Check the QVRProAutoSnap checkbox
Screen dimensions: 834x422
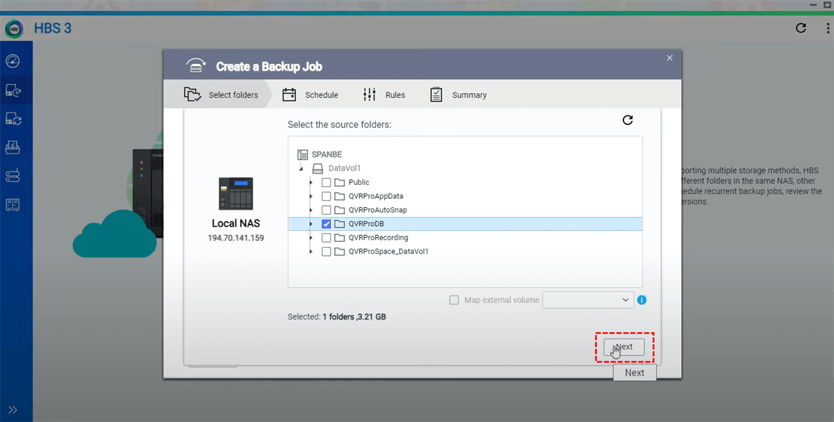[326, 210]
